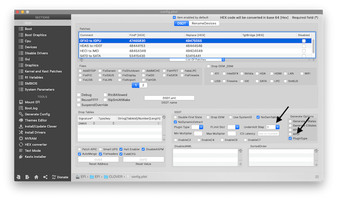Click the list menu icon at path bar right

(317, 176)
